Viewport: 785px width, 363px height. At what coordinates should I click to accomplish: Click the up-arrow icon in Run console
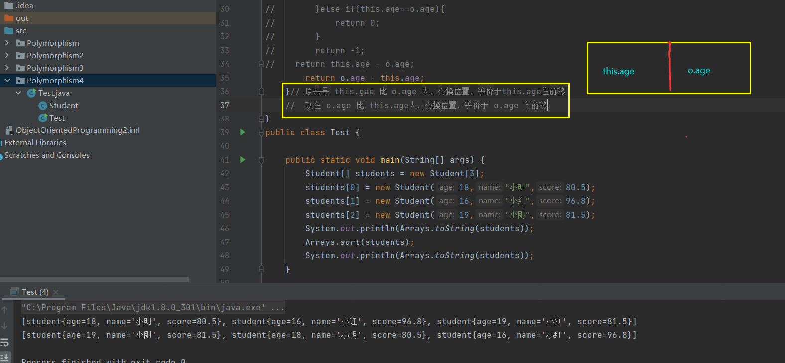click(x=4, y=310)
